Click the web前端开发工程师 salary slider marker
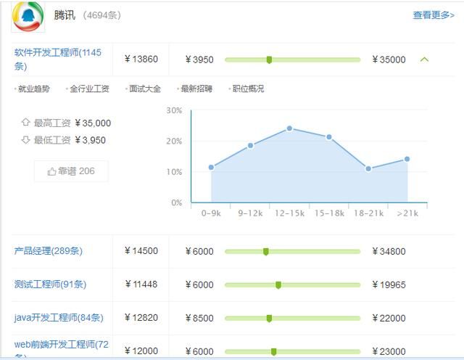The height and width of the screenshot is (360, 464). click(274, 352)
